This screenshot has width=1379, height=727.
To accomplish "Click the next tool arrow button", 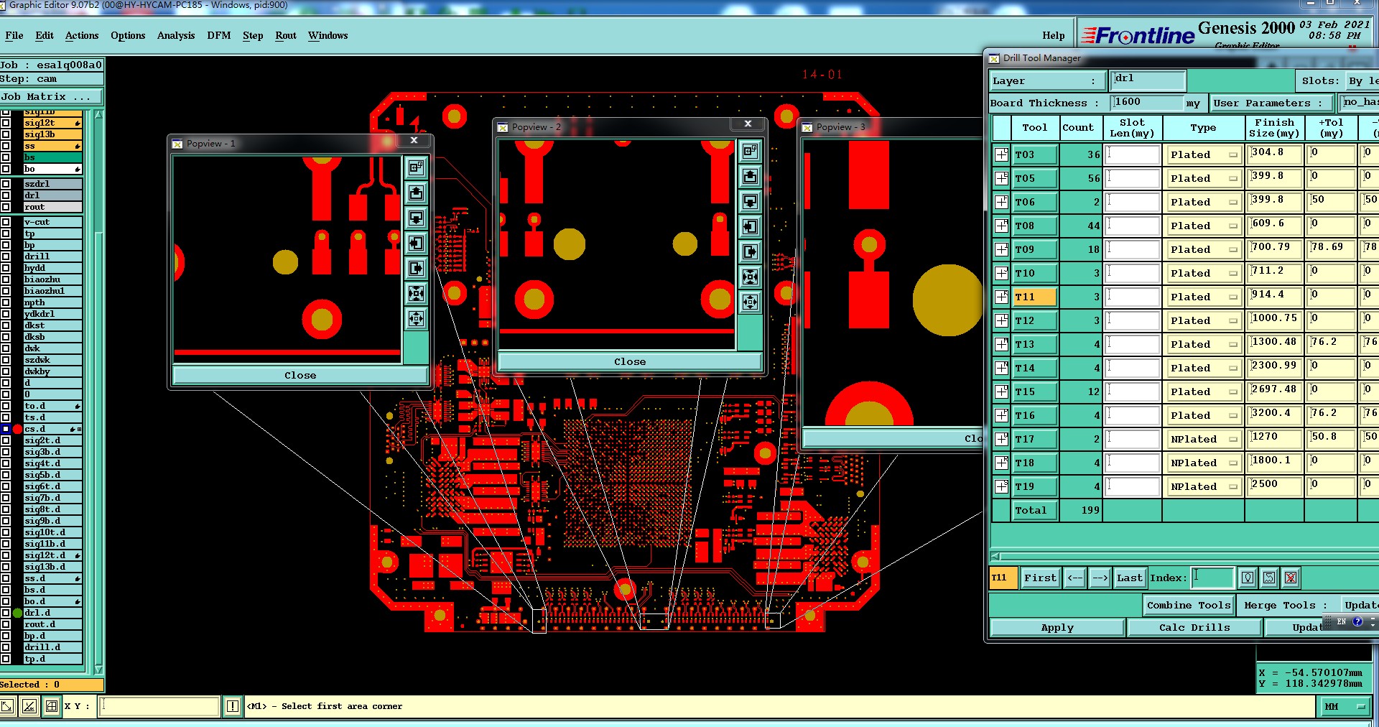I will [1100, 578].
